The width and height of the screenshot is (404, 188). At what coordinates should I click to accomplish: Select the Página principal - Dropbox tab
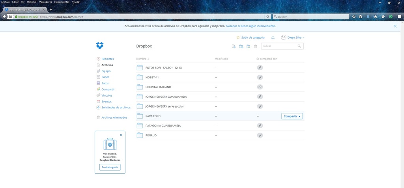[x=24, y=9]
